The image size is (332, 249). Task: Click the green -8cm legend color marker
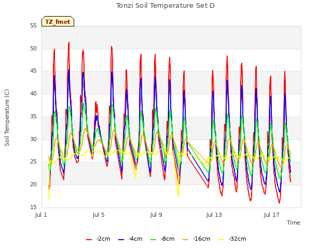click(154, 240)
